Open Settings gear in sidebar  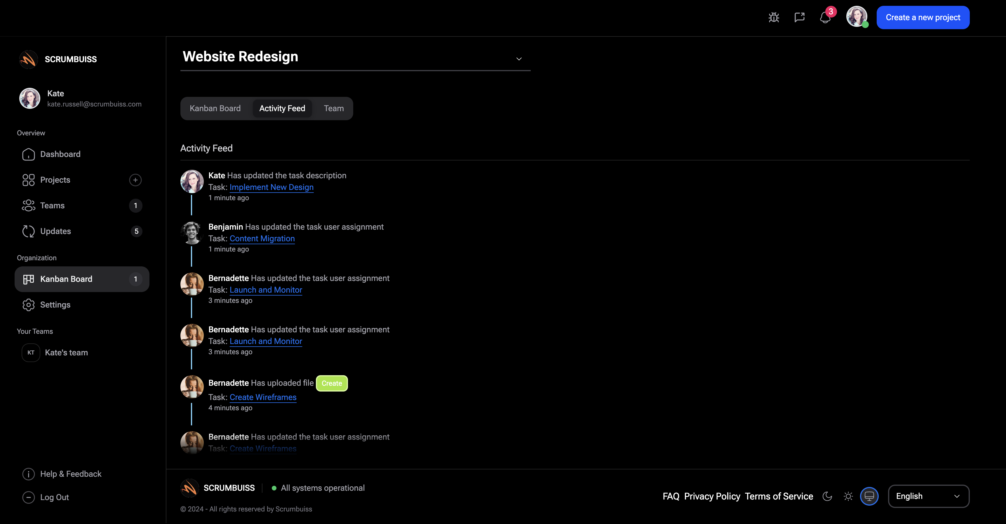(29, 305)
